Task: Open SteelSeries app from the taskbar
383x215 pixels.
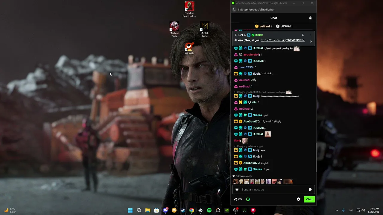Action: pyautogui.click(x=200, y=210)
